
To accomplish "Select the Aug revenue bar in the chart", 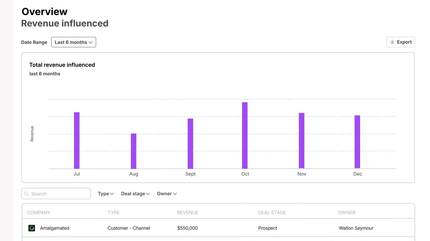I will [x=133, y=151].
